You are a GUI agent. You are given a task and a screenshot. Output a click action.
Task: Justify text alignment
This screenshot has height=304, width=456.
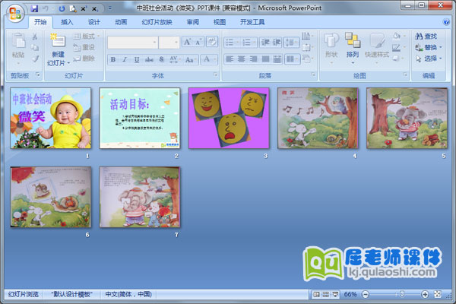[x=265, y=59]
